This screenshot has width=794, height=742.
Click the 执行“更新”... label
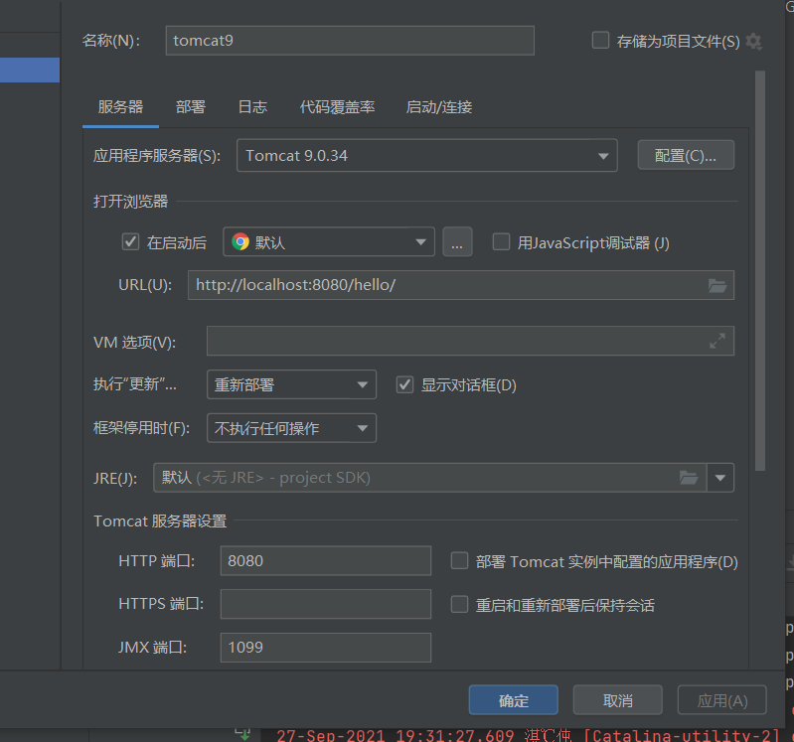pyautogui.click(x=135, y=384)
